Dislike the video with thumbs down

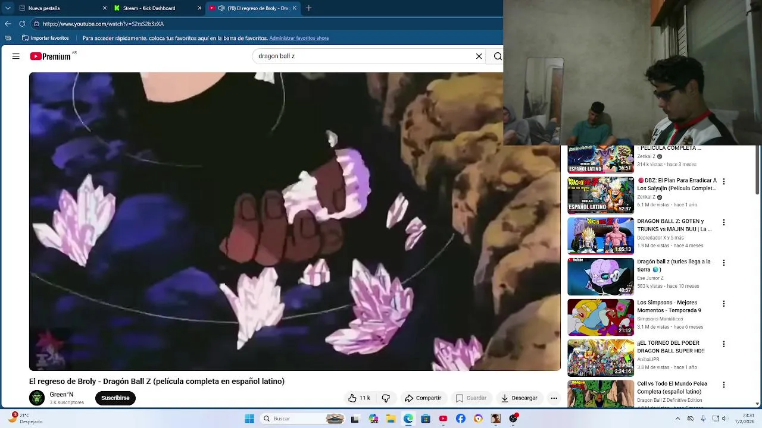(386, 398)
